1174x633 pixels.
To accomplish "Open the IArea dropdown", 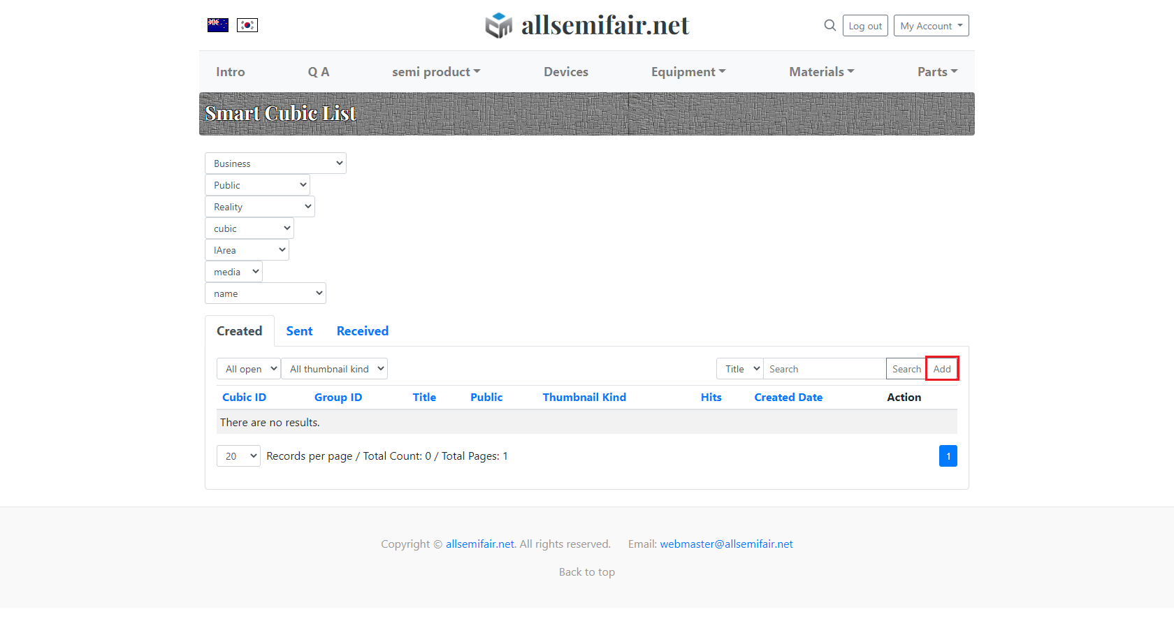I will pyautogui.click(x=247, y=250).
